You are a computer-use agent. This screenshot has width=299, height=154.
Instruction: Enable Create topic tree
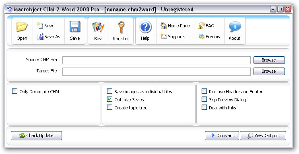[x=109, y=107]
